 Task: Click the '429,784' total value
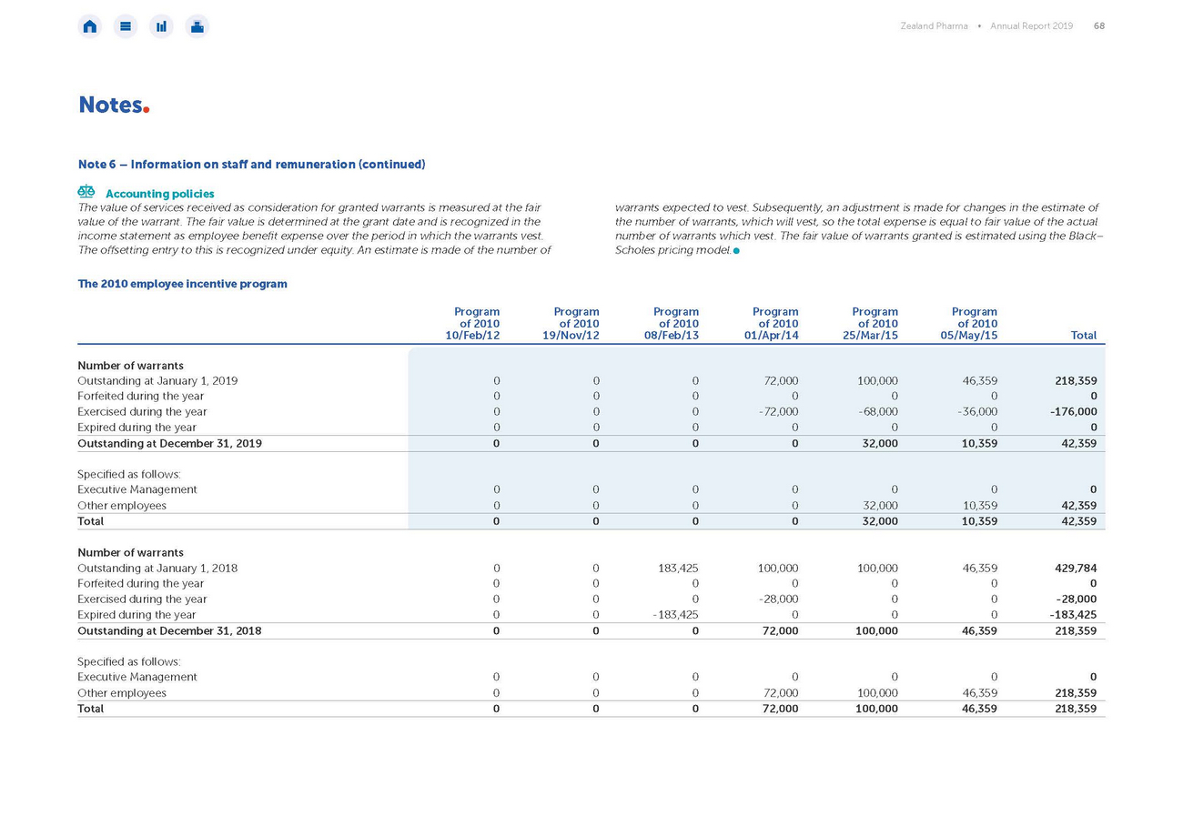(1076, 569)
